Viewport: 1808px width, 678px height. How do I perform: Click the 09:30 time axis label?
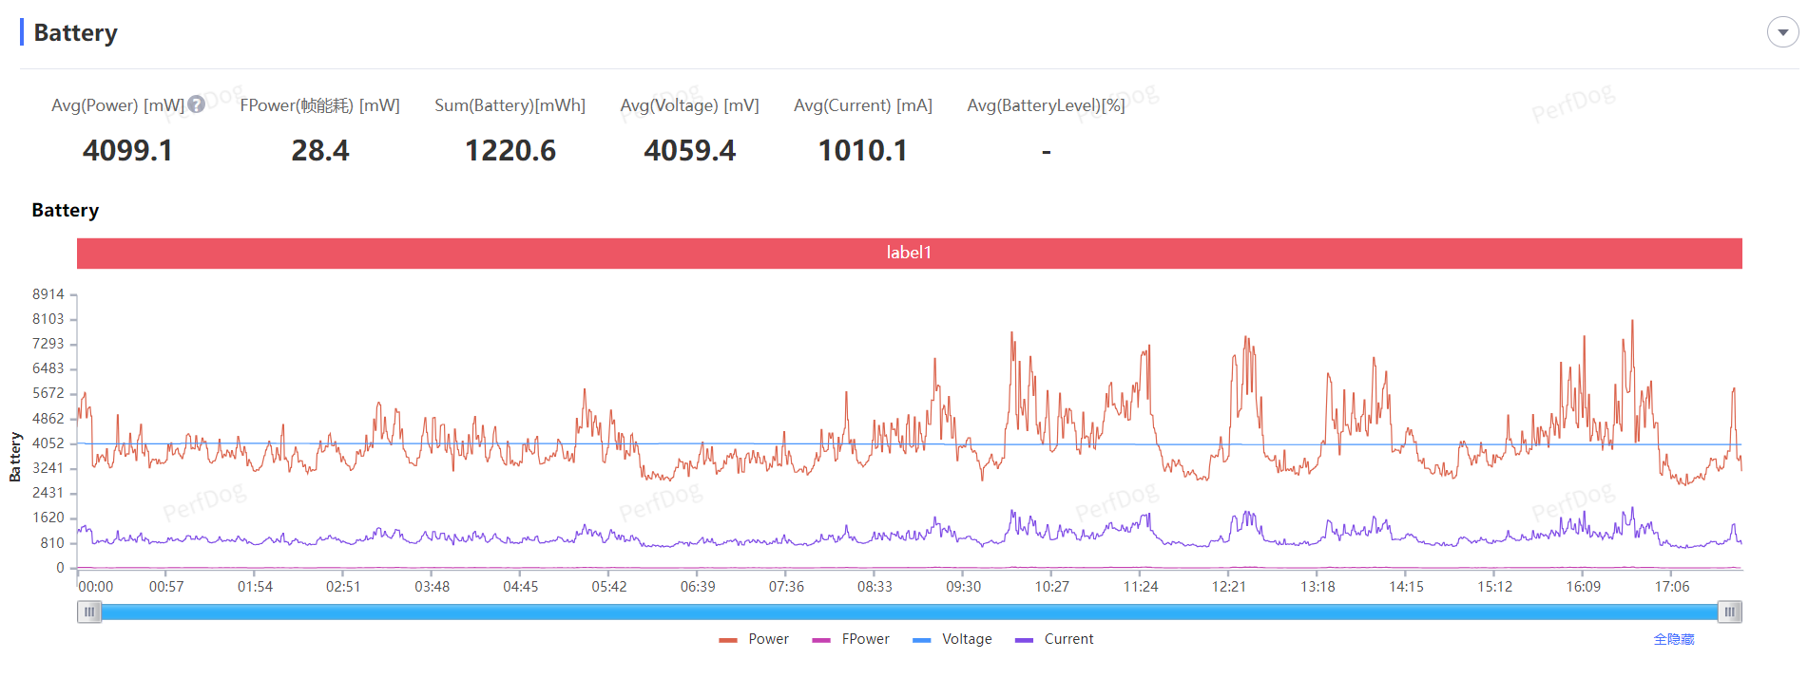point(963,587)
